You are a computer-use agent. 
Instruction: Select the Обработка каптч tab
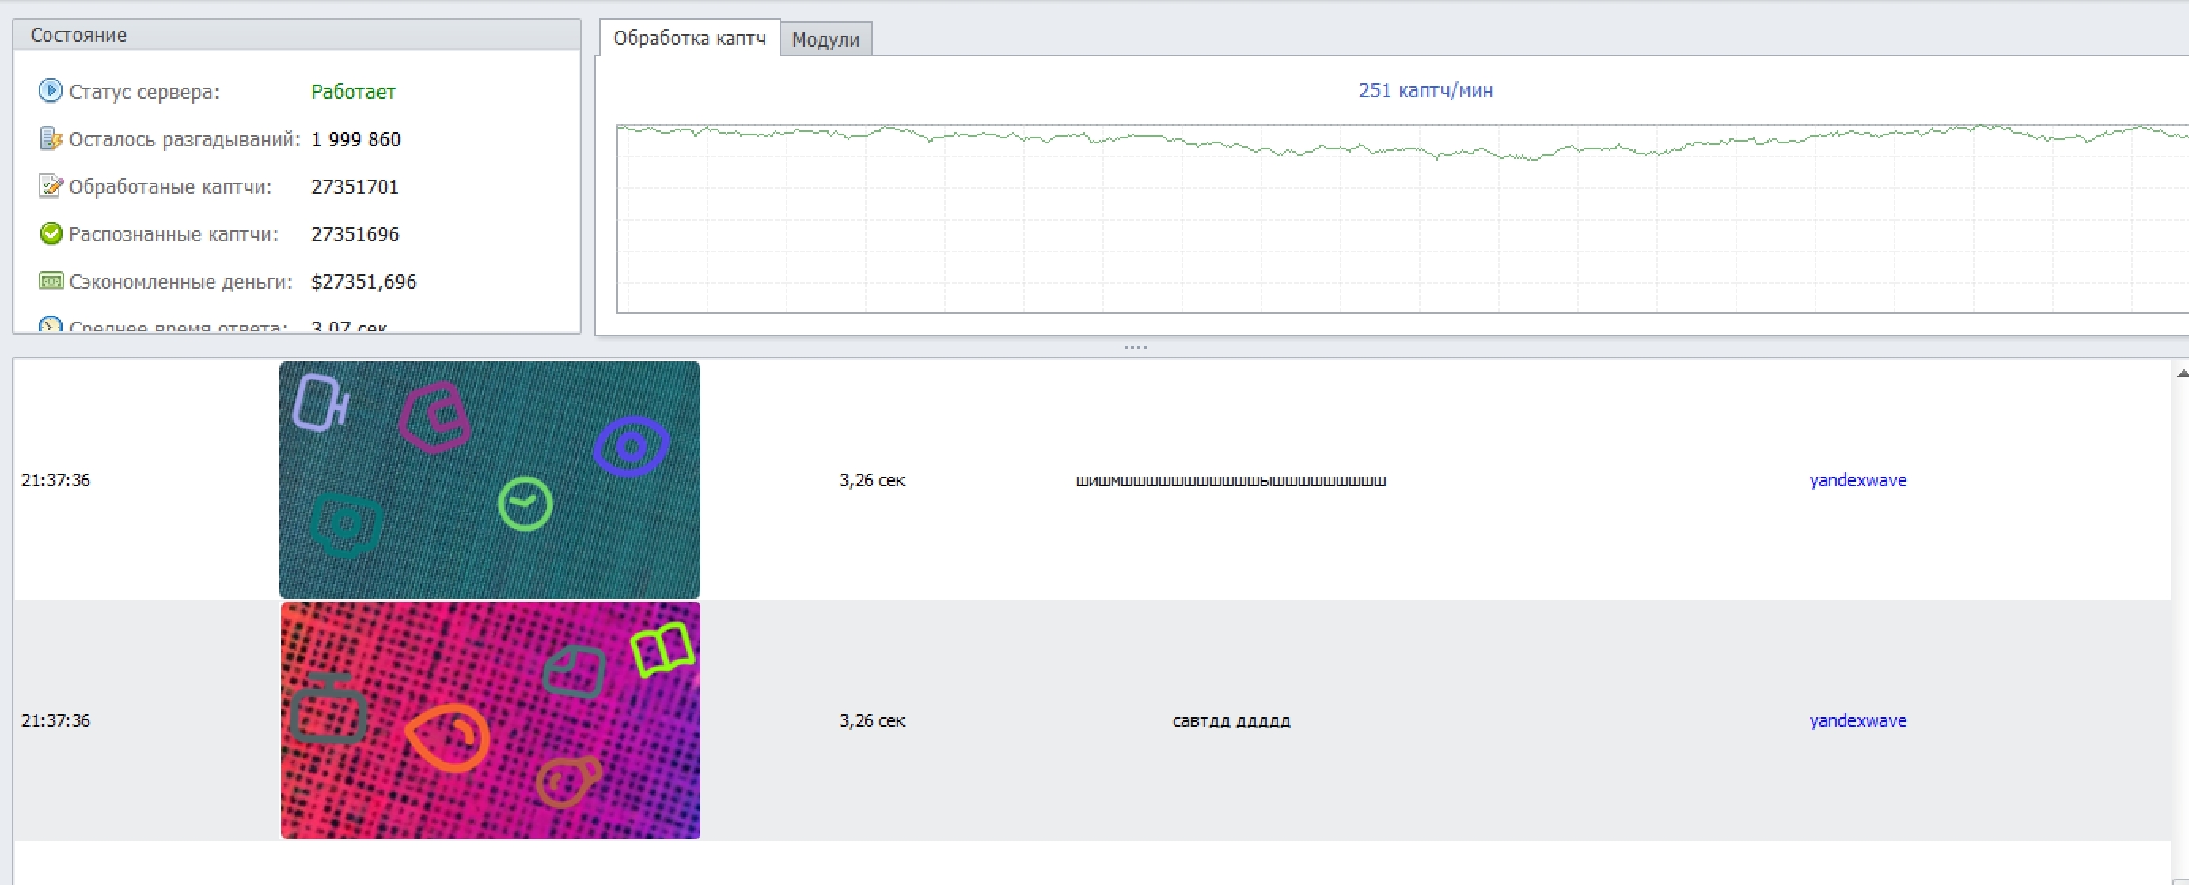[x=689, y=38]
